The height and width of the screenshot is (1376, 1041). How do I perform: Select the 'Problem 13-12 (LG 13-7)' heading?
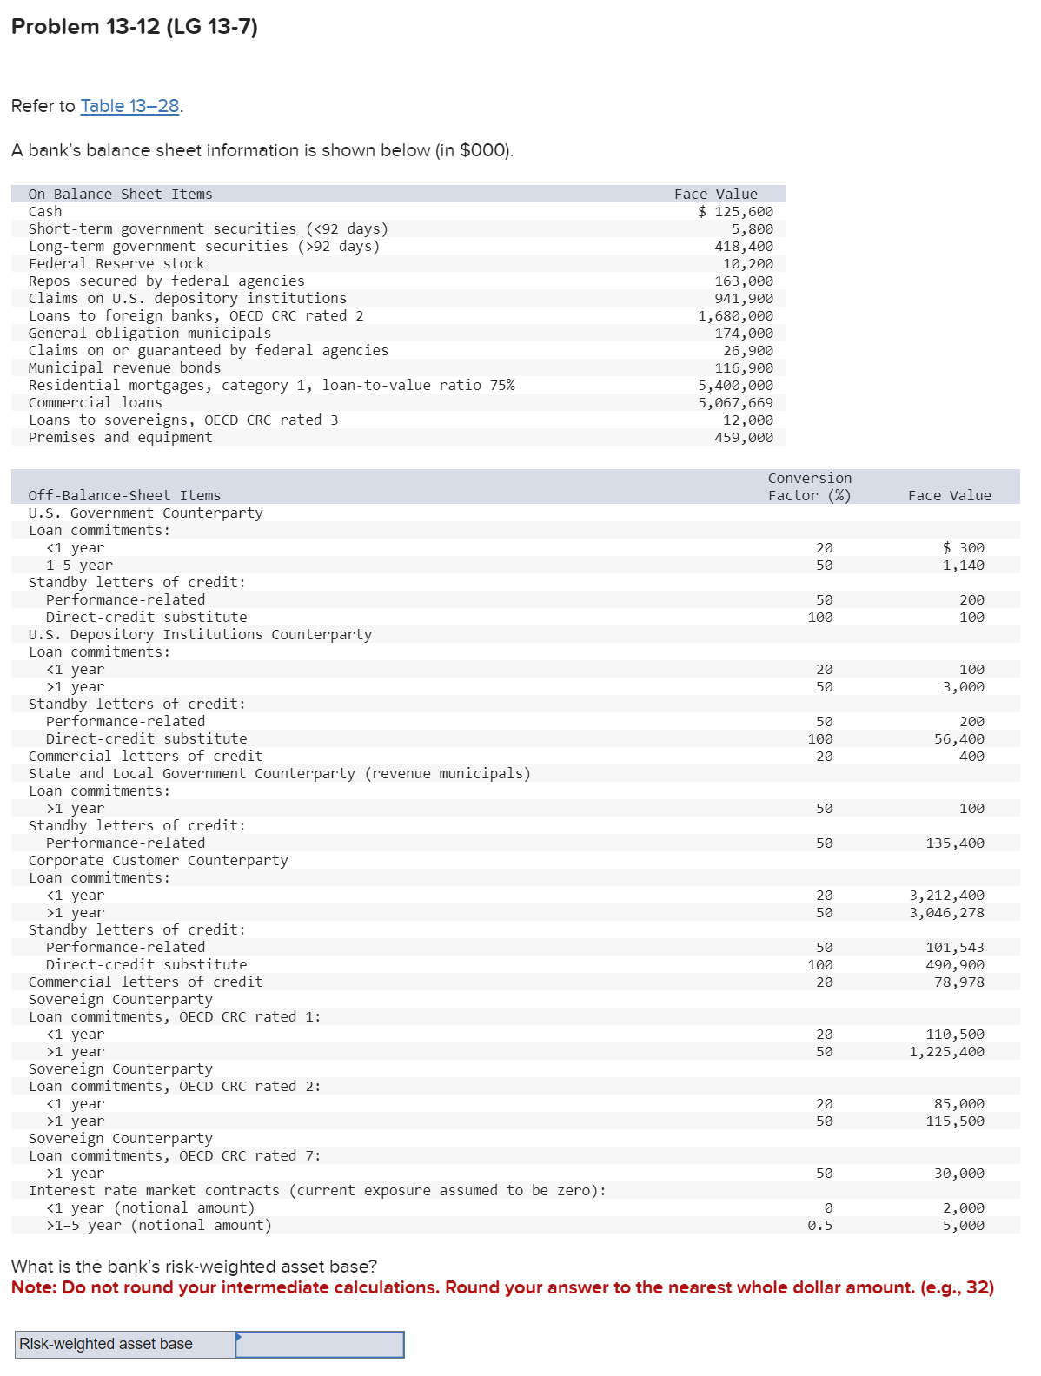pyautogui.click(x=135, y=27)
